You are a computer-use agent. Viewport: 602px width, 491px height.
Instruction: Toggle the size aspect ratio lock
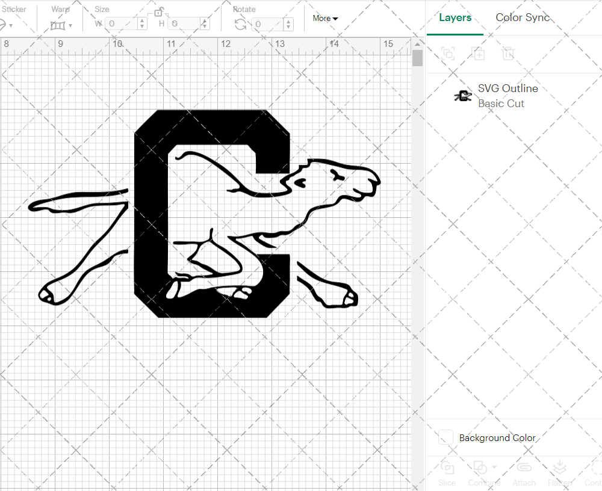pos(159,13)
